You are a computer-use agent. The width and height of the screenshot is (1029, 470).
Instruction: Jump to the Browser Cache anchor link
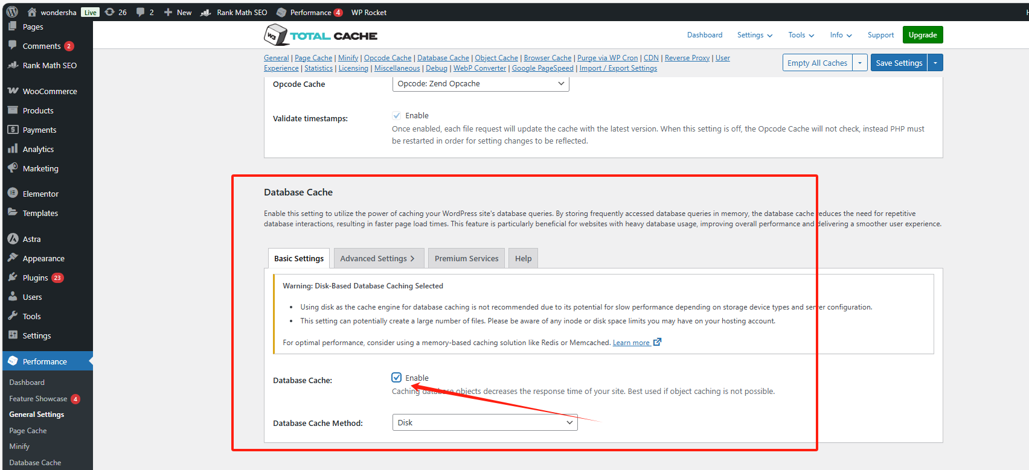(x=548, y=58)
